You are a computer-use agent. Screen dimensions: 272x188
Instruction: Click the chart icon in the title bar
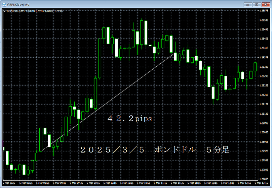point(4,4)
